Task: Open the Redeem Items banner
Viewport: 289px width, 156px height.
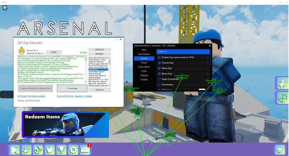Action: pos(65,124)
